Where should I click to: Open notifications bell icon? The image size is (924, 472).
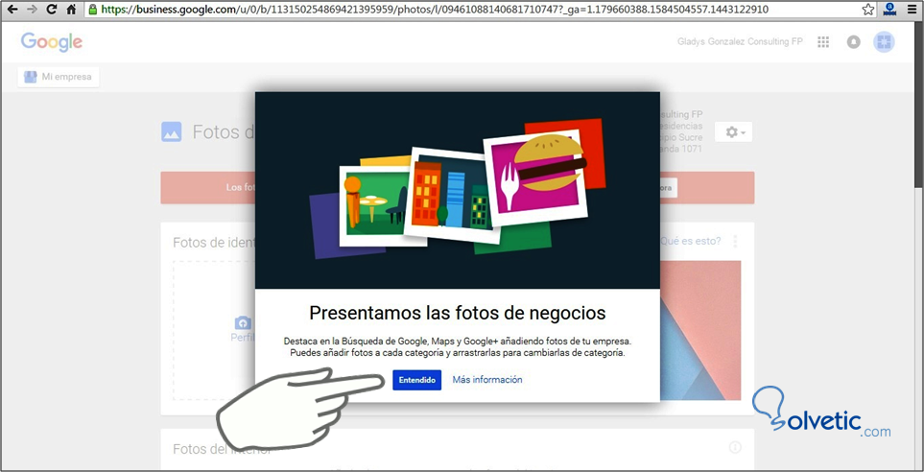point(853,42)
